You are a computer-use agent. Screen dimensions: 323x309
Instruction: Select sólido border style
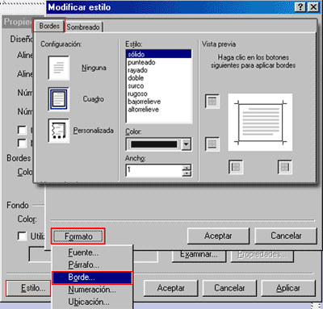coord(159,54)
